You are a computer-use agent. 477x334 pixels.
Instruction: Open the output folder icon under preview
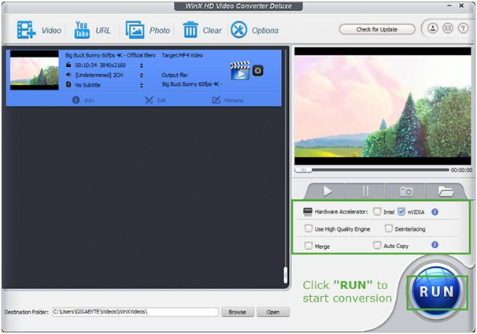click(x=446, y=191)
